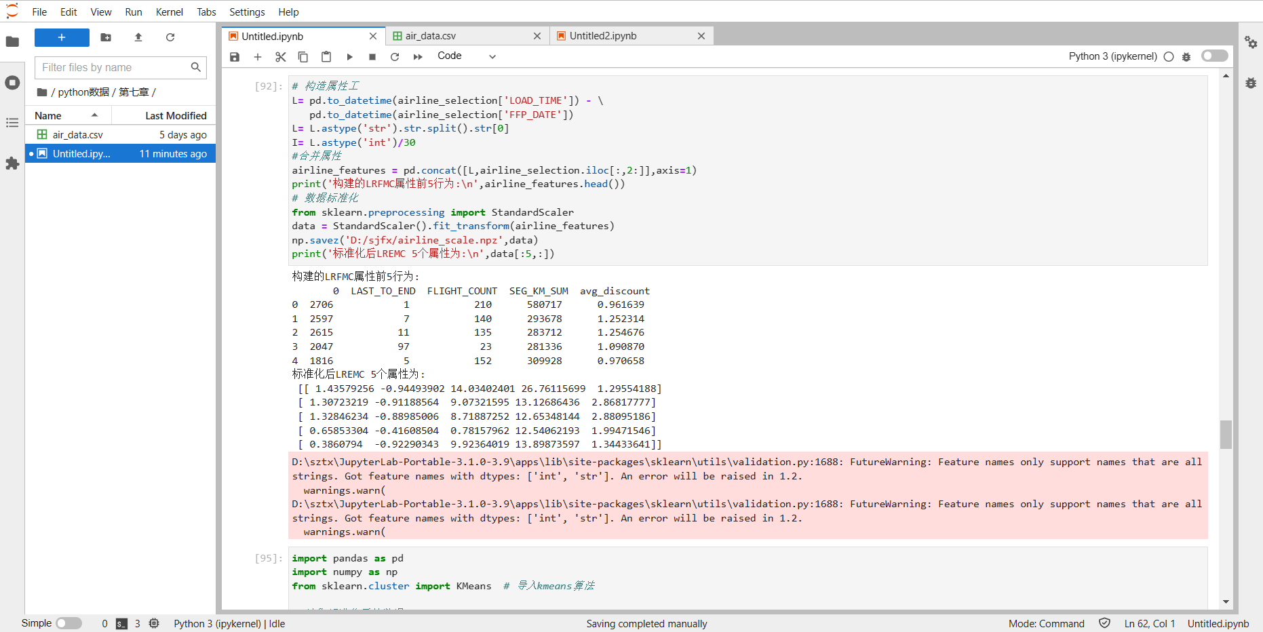This screenshot has width=1263, height=632.
Task: Refresh the file list
Action: tap(170, 37)
